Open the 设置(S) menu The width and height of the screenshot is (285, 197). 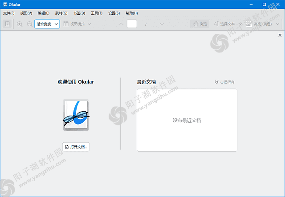click(x=114, y=13)
